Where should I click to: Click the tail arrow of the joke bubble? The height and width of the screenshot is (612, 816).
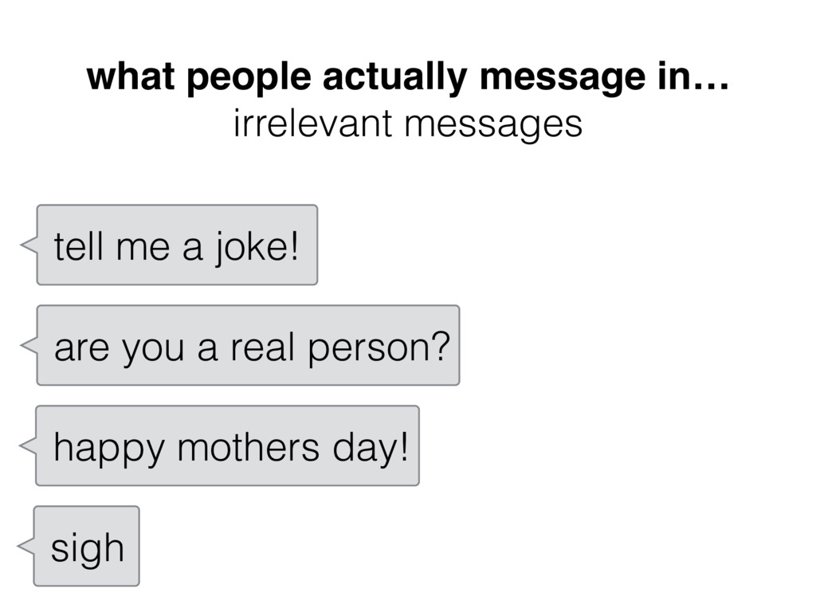coord(29,245)
